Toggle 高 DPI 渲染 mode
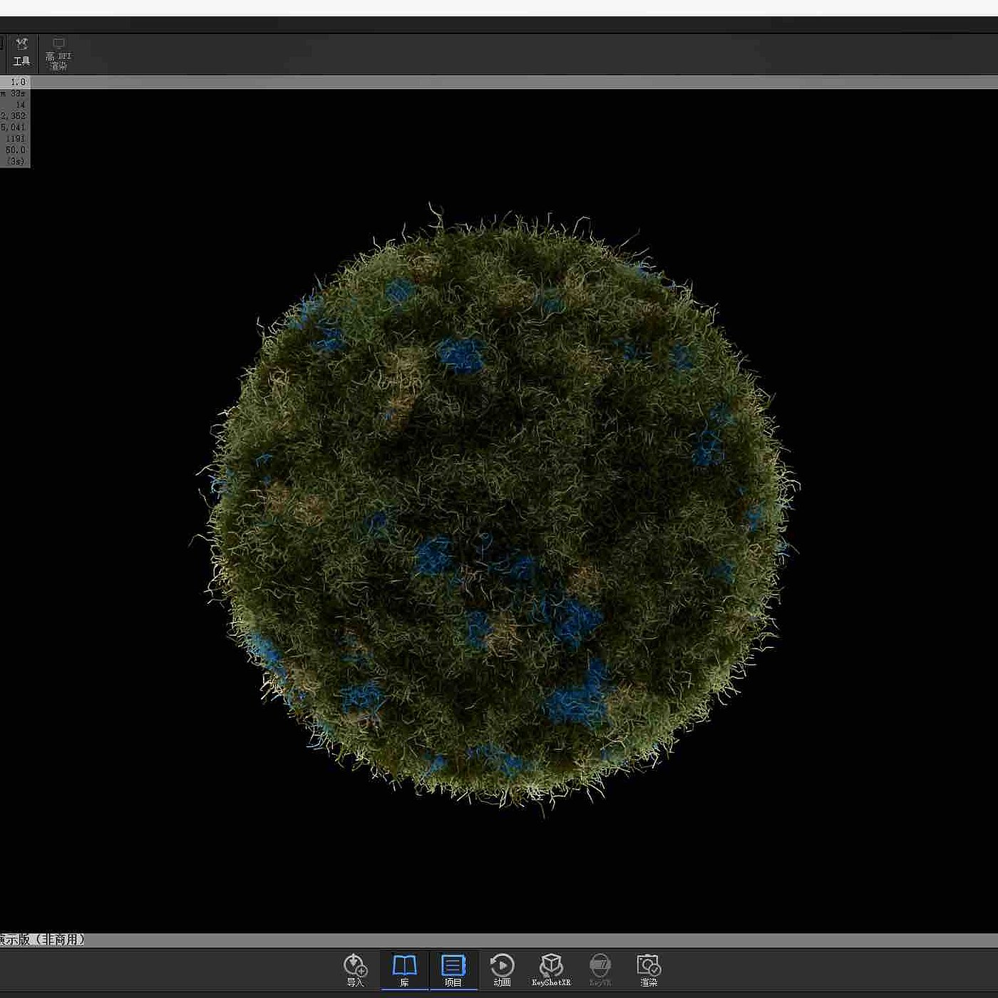 click(58, 54)
